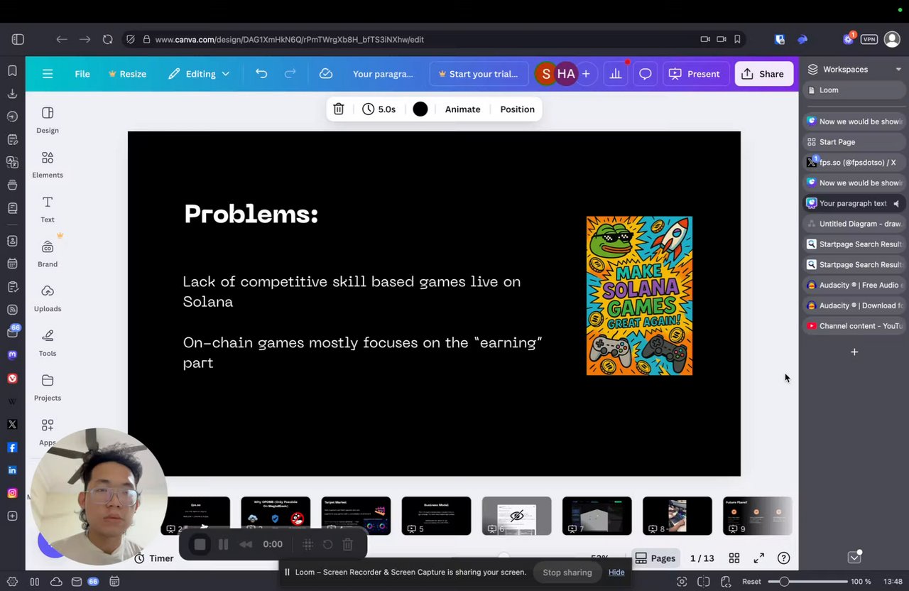Open the Text panel

click(x=48, y=210)
